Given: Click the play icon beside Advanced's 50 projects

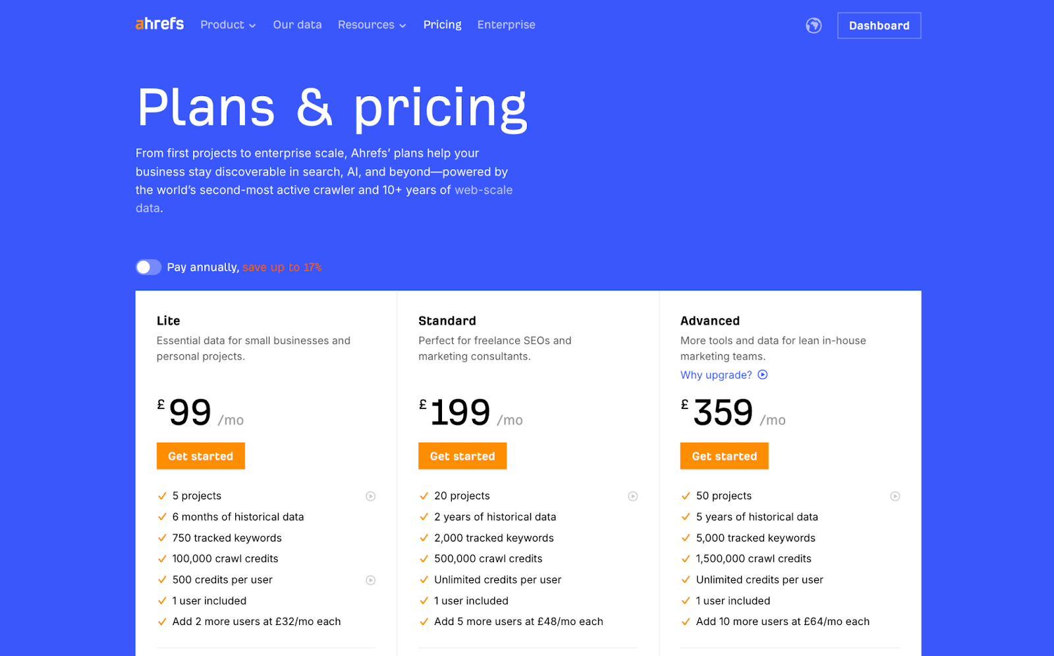Looking at the screenshot, I should click(x=895, y=496).
